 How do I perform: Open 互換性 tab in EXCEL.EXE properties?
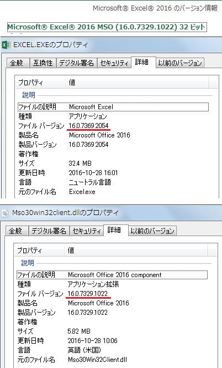pos(43,63)
